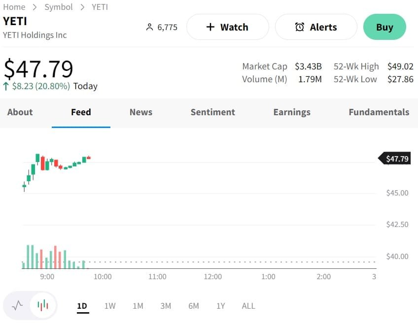418x324 pixels.
Task: Click the tallest green candlestick on chart
Action: [x=33, y=169]
